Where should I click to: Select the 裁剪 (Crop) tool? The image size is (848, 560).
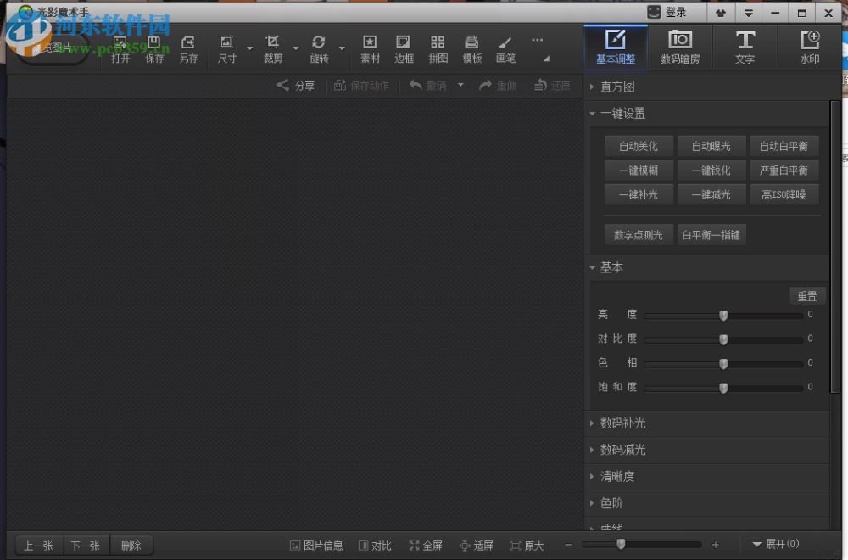[272, 49]
